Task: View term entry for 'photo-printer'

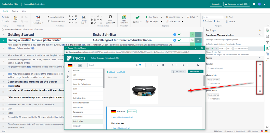Action: (260, 76)
